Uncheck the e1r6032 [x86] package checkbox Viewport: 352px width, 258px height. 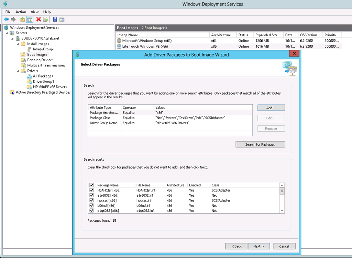pyautogui.click(x=91, y=195)
